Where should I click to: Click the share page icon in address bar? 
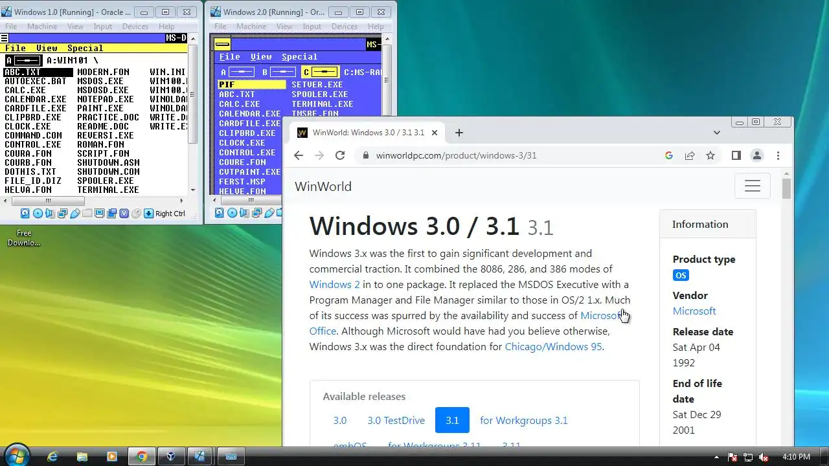[690, 155]
